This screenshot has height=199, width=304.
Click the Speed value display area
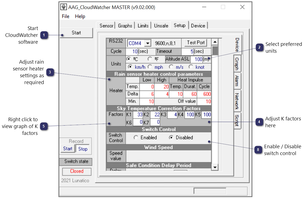pyautogui.click(x=169, y=156)
